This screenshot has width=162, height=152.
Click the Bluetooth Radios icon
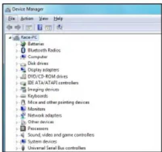click(23, 51)
